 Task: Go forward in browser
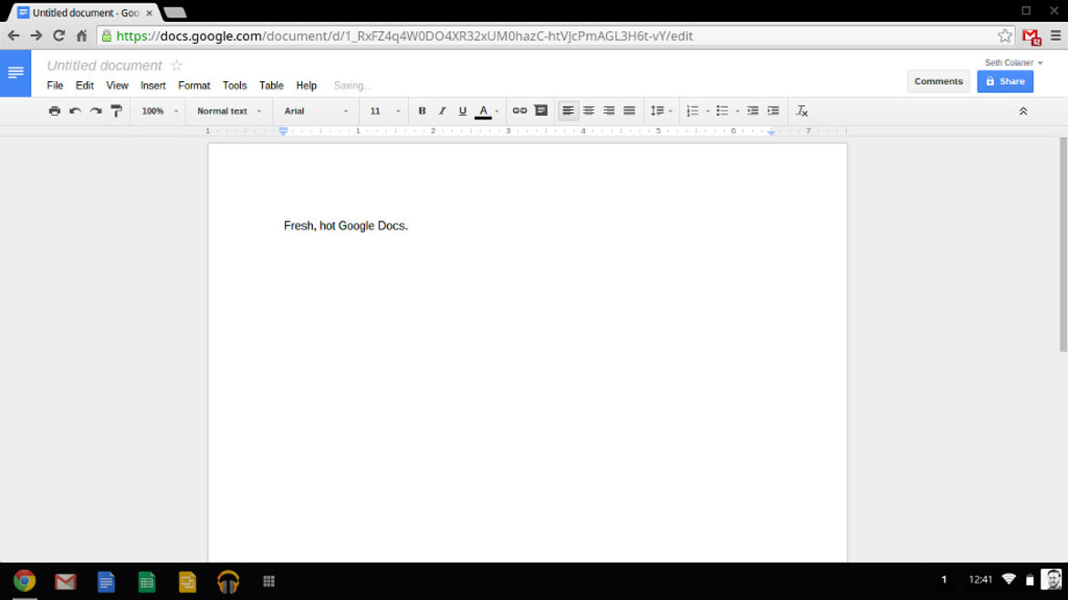click(x=37, y=36)
